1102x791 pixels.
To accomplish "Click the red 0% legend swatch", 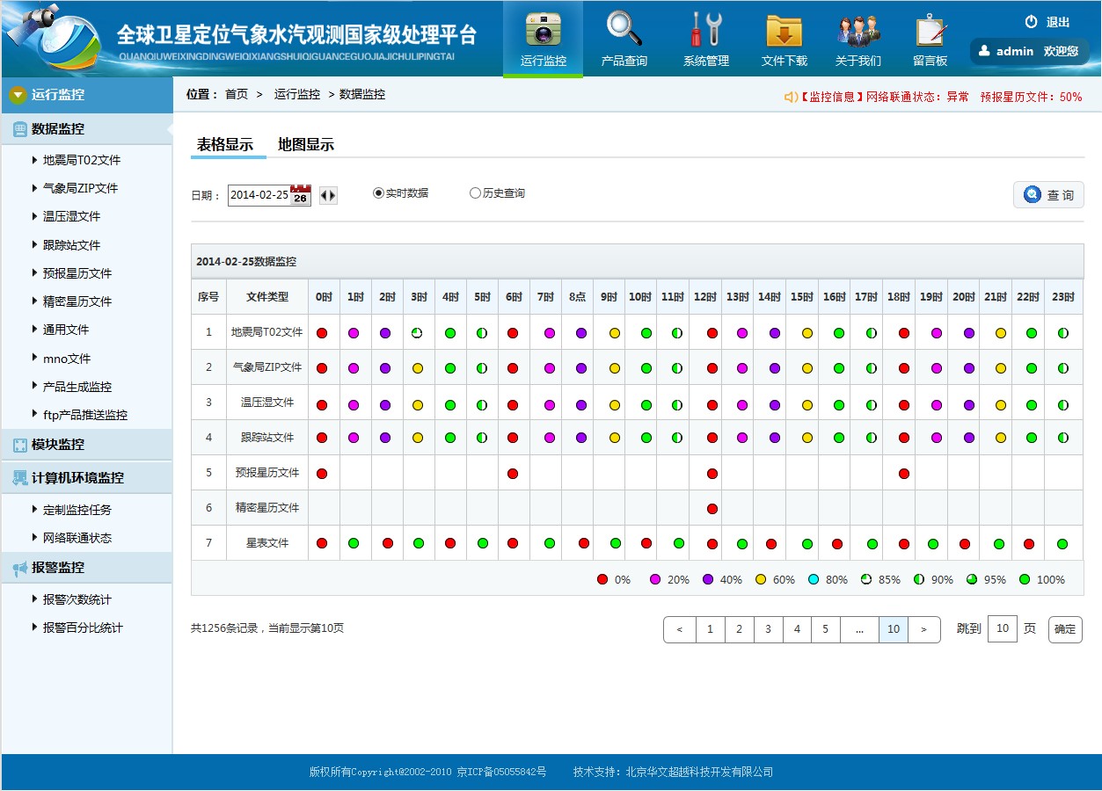I will coord(602,580).
